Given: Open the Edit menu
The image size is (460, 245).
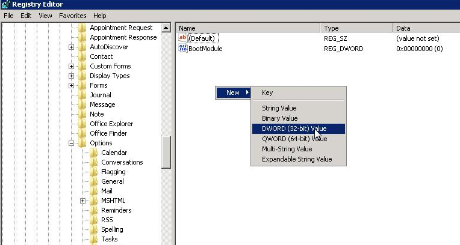Looking at the screenshot, I should [x=26, y=16].
